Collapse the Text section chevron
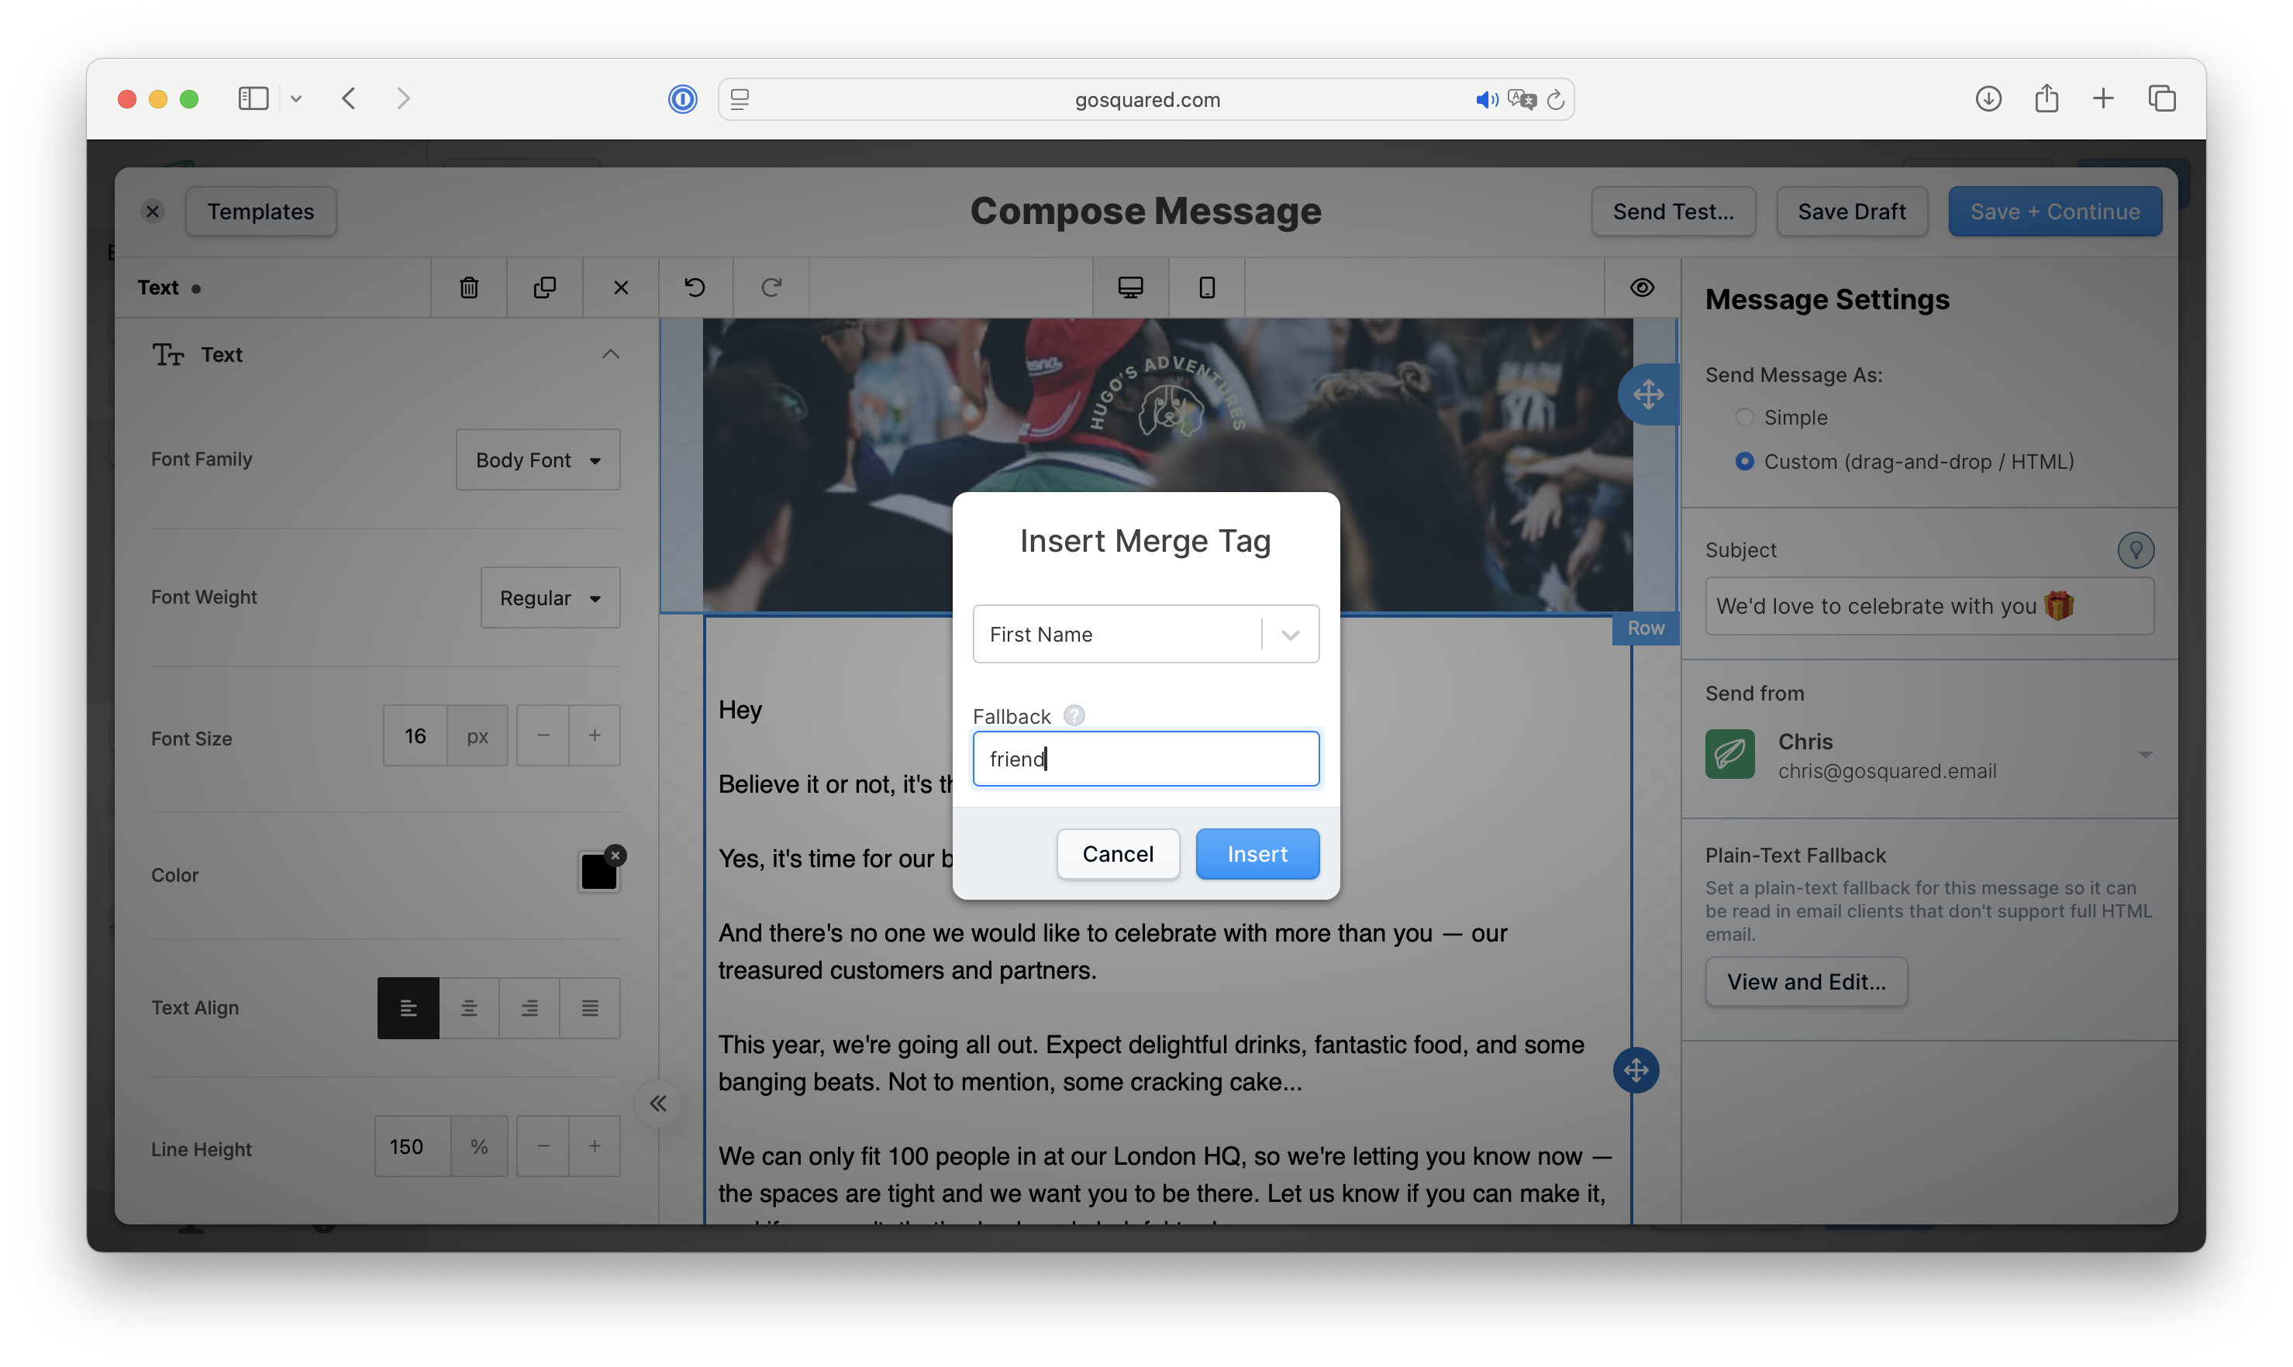The height and width of the screenshot is (1367, 2293). (x=611, y=355)
